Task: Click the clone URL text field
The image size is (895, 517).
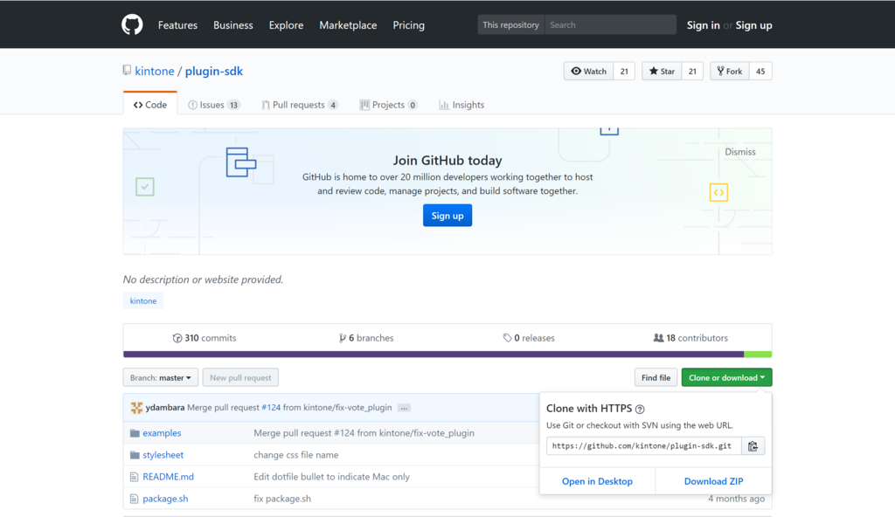Action: pos(644,446)
